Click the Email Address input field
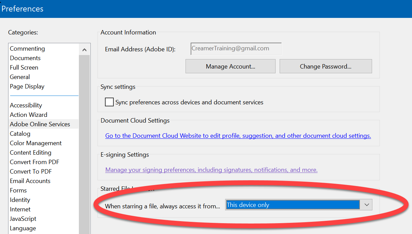This screenshot has width=412, height=234. click(236, 49)
